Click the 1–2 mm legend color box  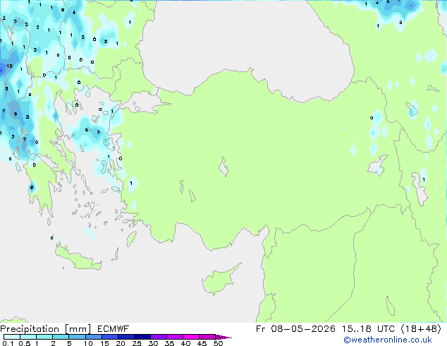(x=44, y=337)
